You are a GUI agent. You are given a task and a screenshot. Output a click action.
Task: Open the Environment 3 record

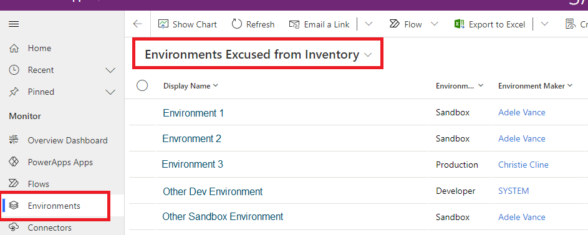[193, 164]
